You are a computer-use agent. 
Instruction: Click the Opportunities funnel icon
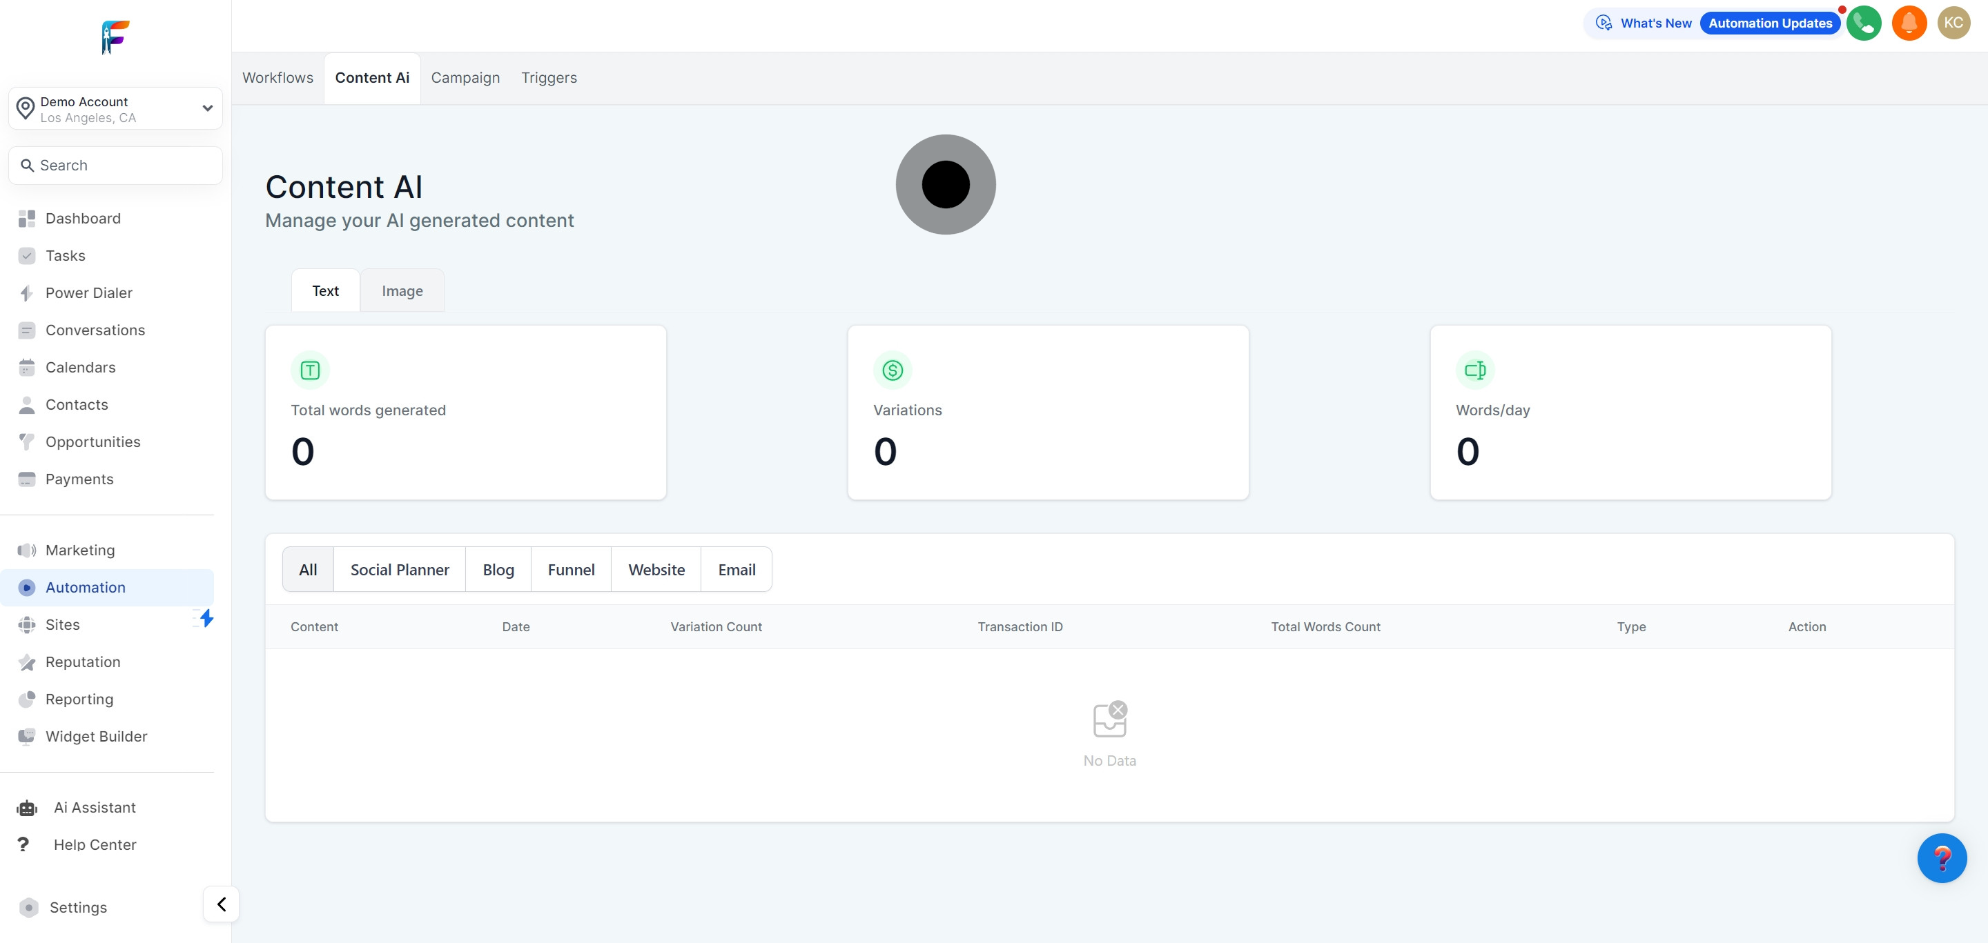27,441
